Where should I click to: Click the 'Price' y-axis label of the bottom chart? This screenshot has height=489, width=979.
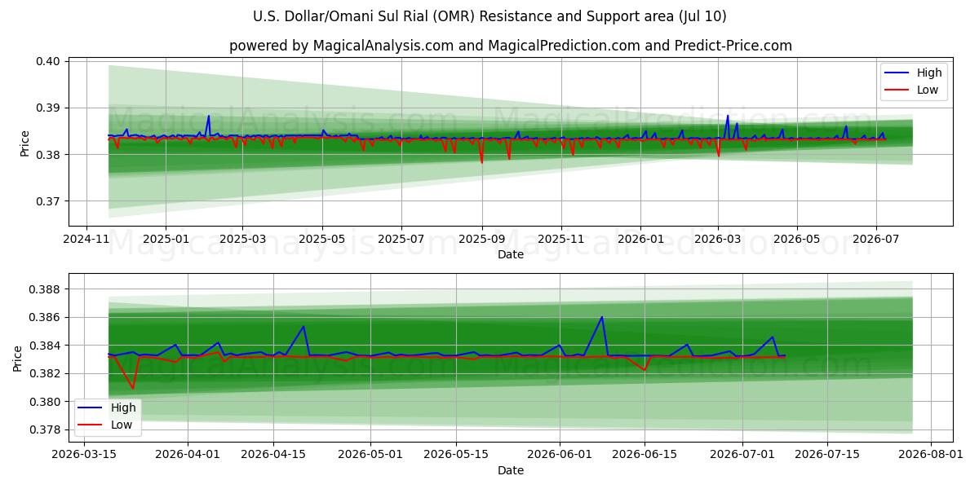point(18,359)
